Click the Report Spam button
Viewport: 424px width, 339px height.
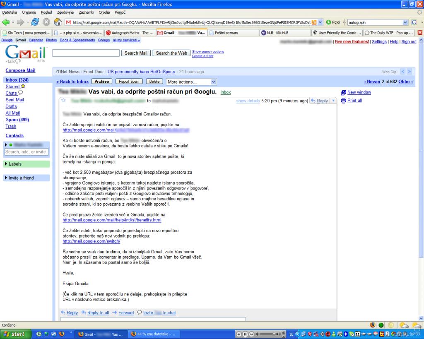(x=130, y=82)
